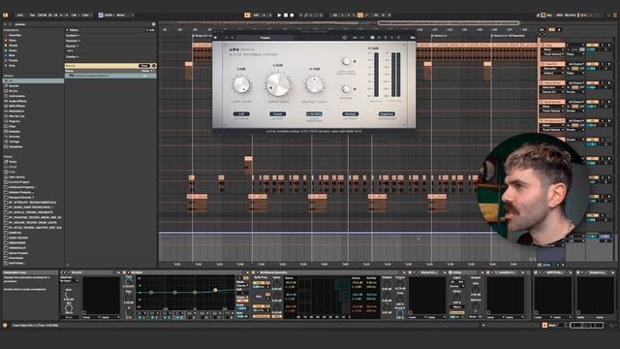Open the Sounds library category
Image resolution: width=620 pixels, height=349 pixels.
tap(14, 86)
